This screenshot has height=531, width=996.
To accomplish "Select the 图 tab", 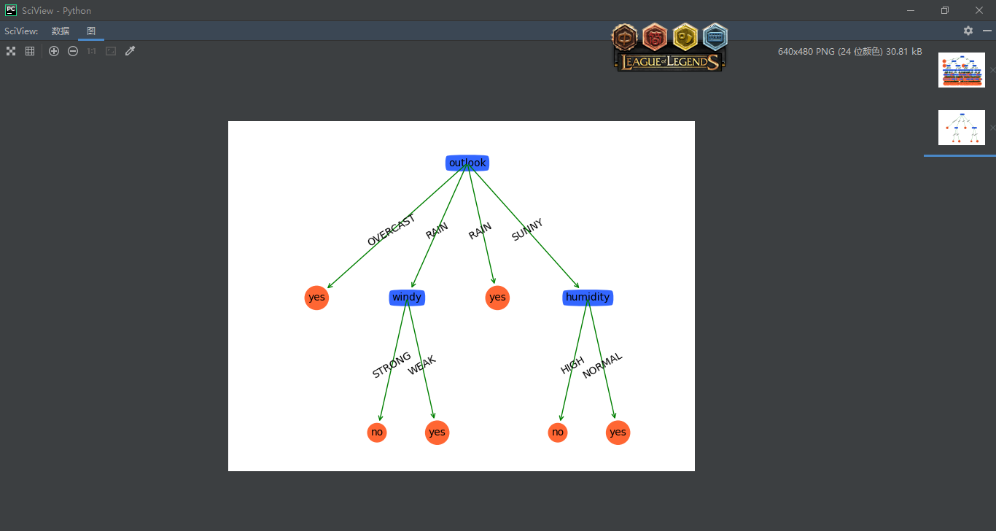I will click(91, 31).
